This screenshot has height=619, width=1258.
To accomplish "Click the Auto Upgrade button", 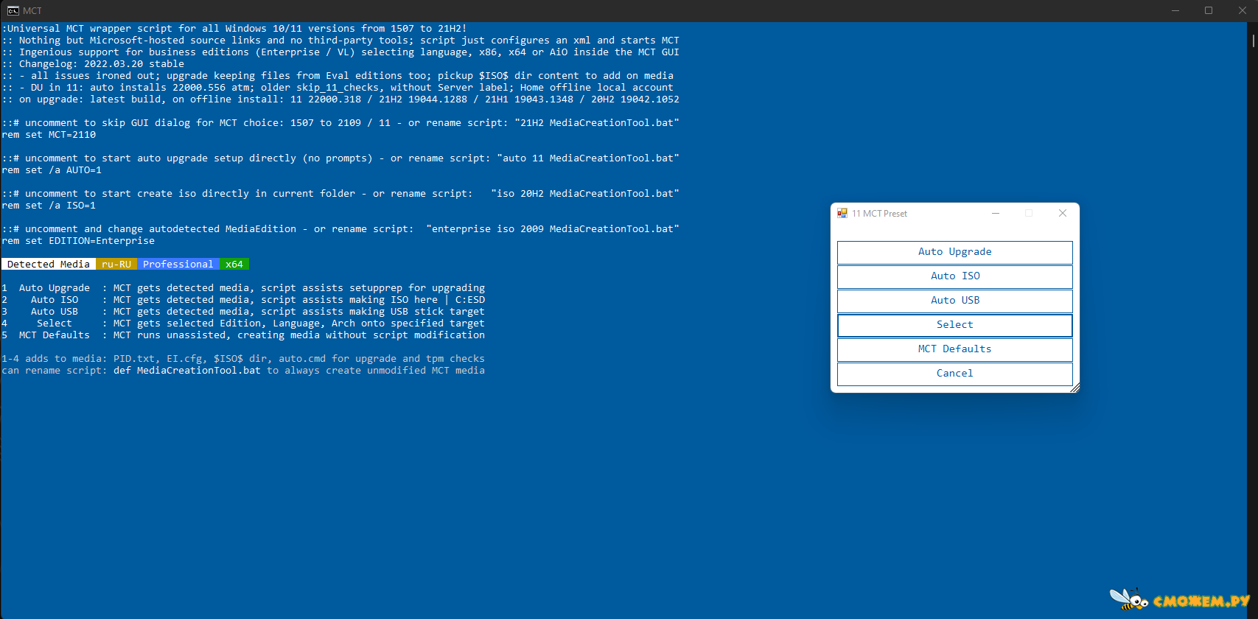I will 954,252.
